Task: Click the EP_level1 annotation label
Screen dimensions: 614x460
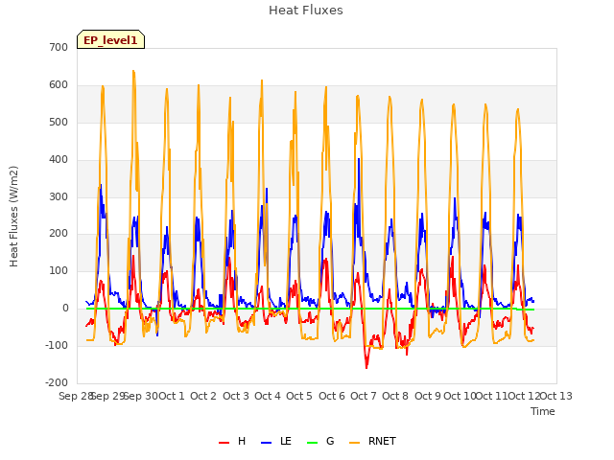Action: pos(111,40)
